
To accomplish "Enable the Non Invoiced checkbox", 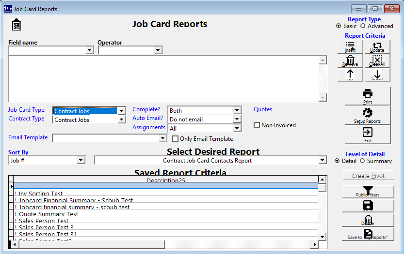I will point(257,125).
